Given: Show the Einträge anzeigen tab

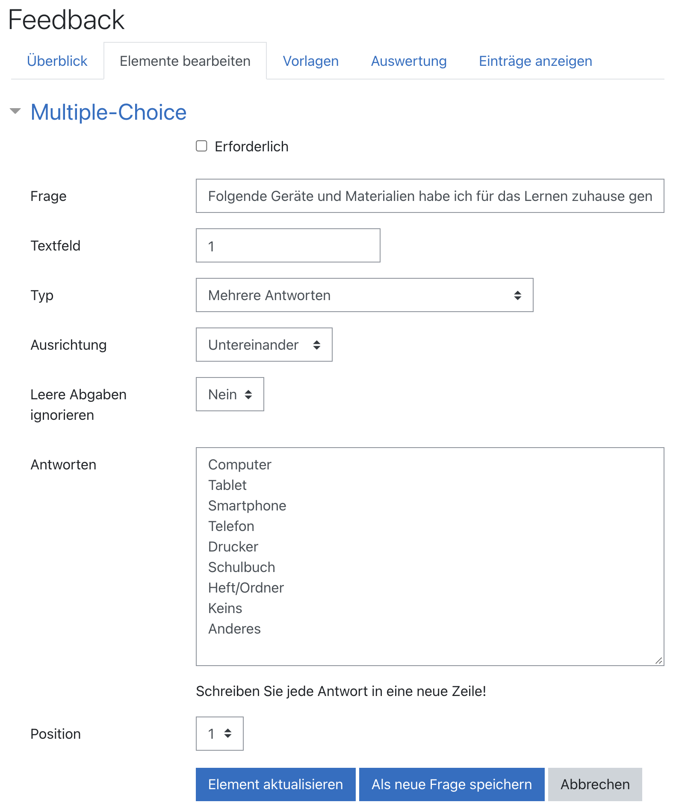Looking at the screenshot, I should point(535,61).
